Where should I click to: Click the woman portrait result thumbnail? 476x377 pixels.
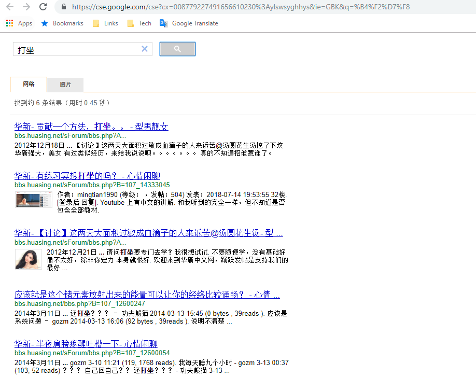pos(29,259)
